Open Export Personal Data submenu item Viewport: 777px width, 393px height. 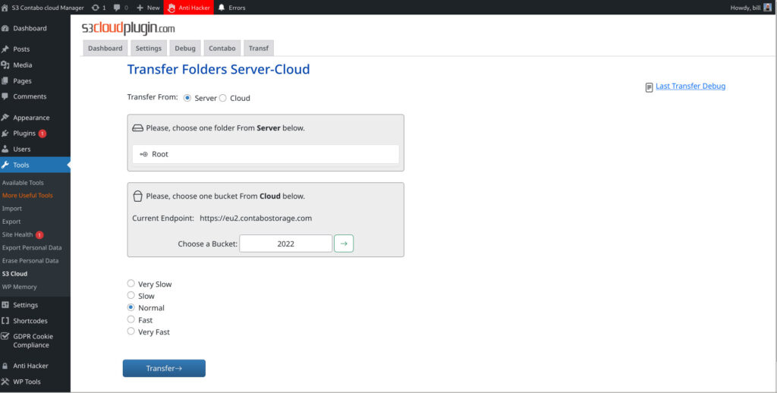(x=32, y=247)
